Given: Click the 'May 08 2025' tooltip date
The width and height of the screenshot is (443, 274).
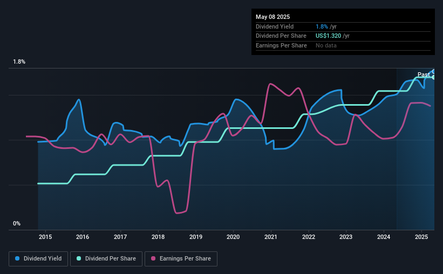Looking at the screenshot, I should pyautogui.click(x=272, y=17).
